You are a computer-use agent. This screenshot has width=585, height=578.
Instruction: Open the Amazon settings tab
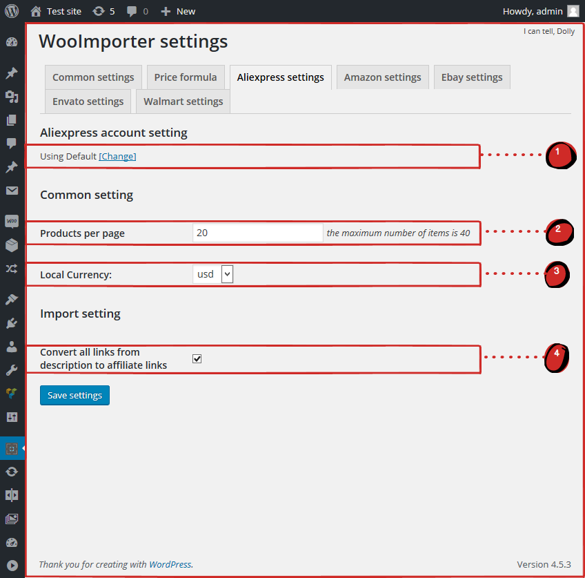tap(382, 77)
